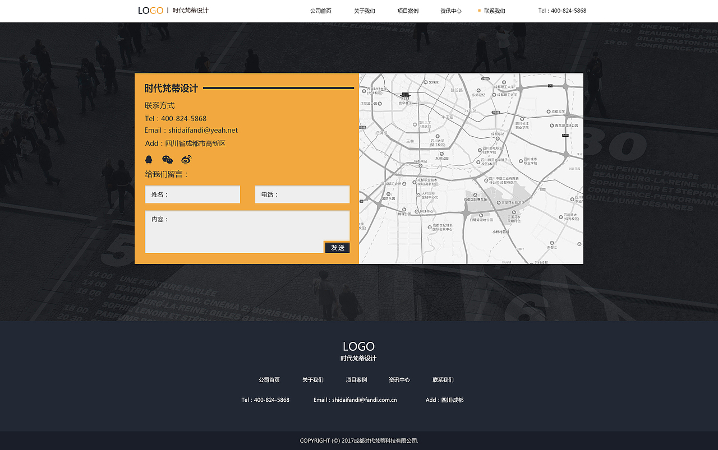Click footer address Add：四川·成都
Image resolution: width=718 pixels, height=450 pixels.
pyautogui.click(x=445, y=400)
